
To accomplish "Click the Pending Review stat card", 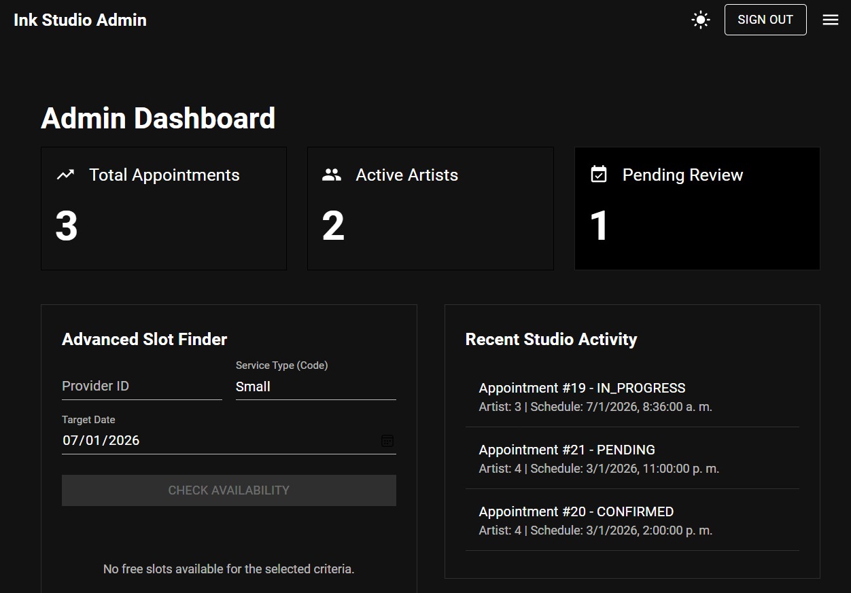I will coord(697,209).
